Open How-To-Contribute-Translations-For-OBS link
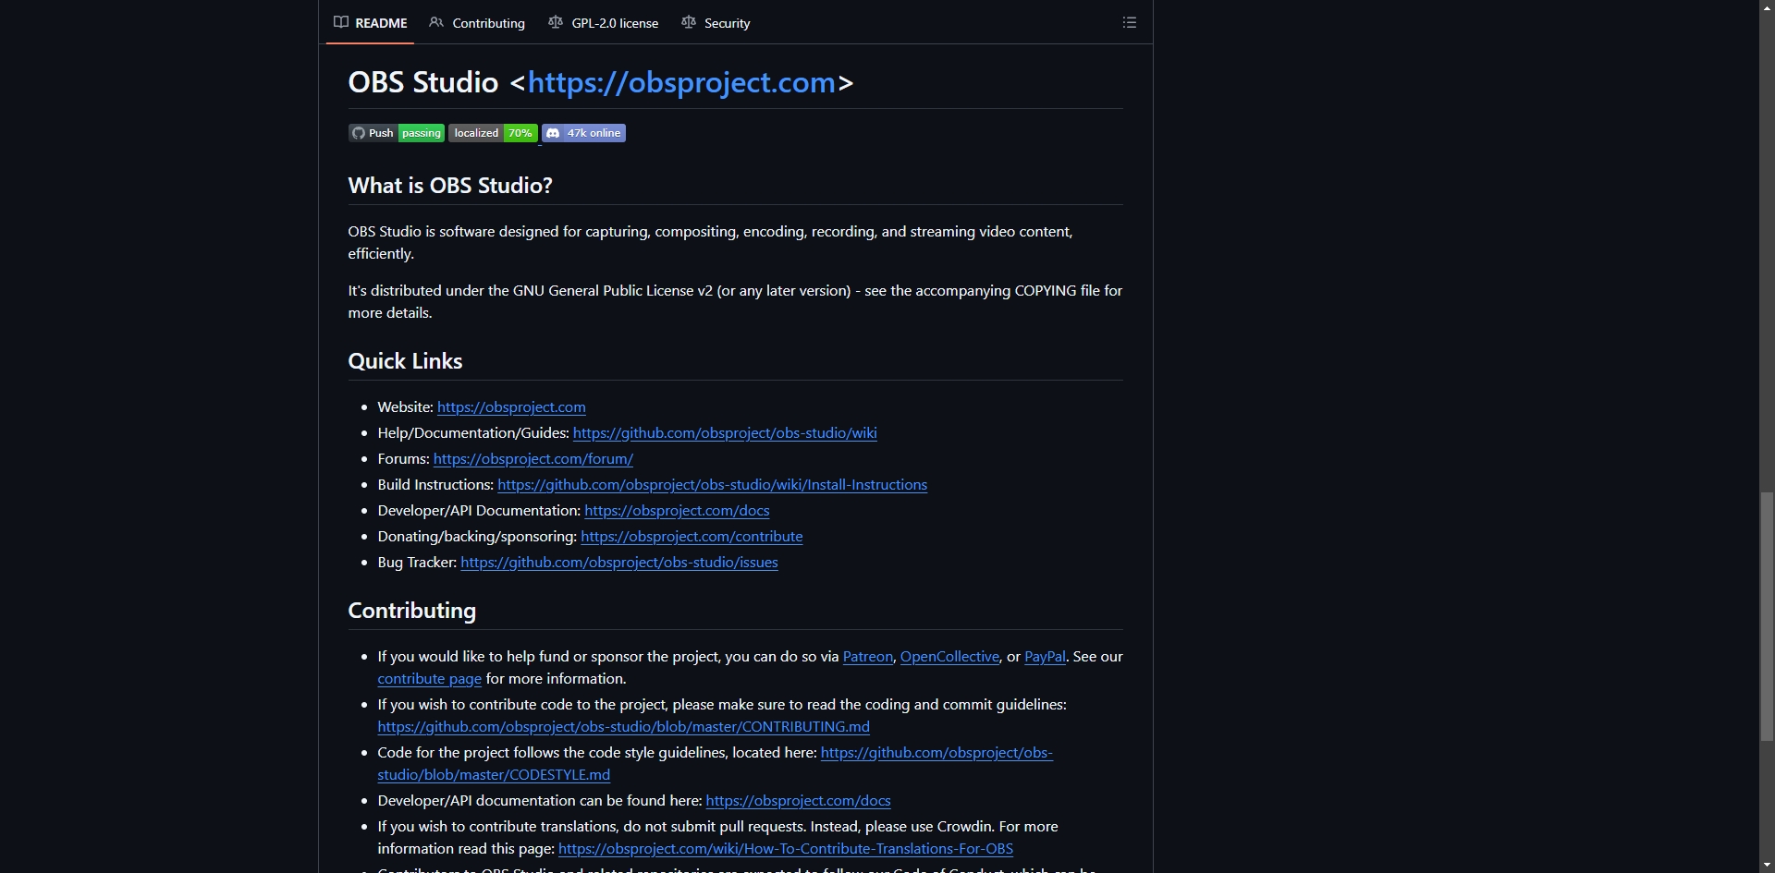 786,849
